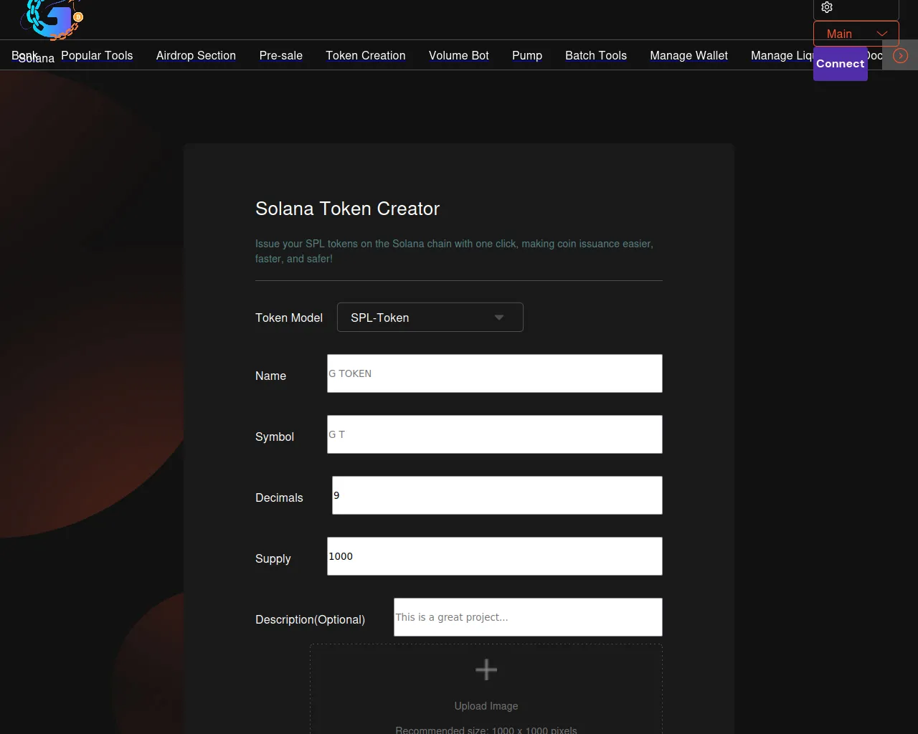Open the Popular Tools menu
The image size is (918, 734).
(x=97, y=55)
